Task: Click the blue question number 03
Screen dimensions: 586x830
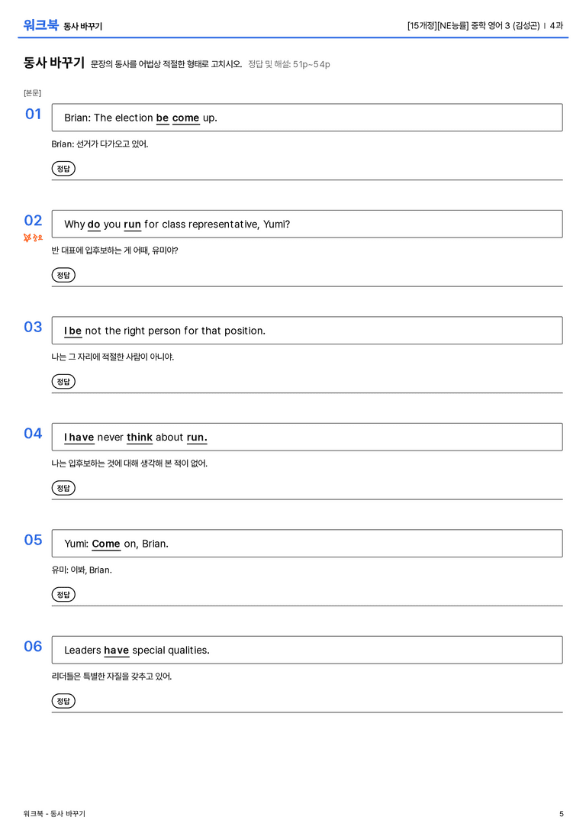Action: pos(33,327)
